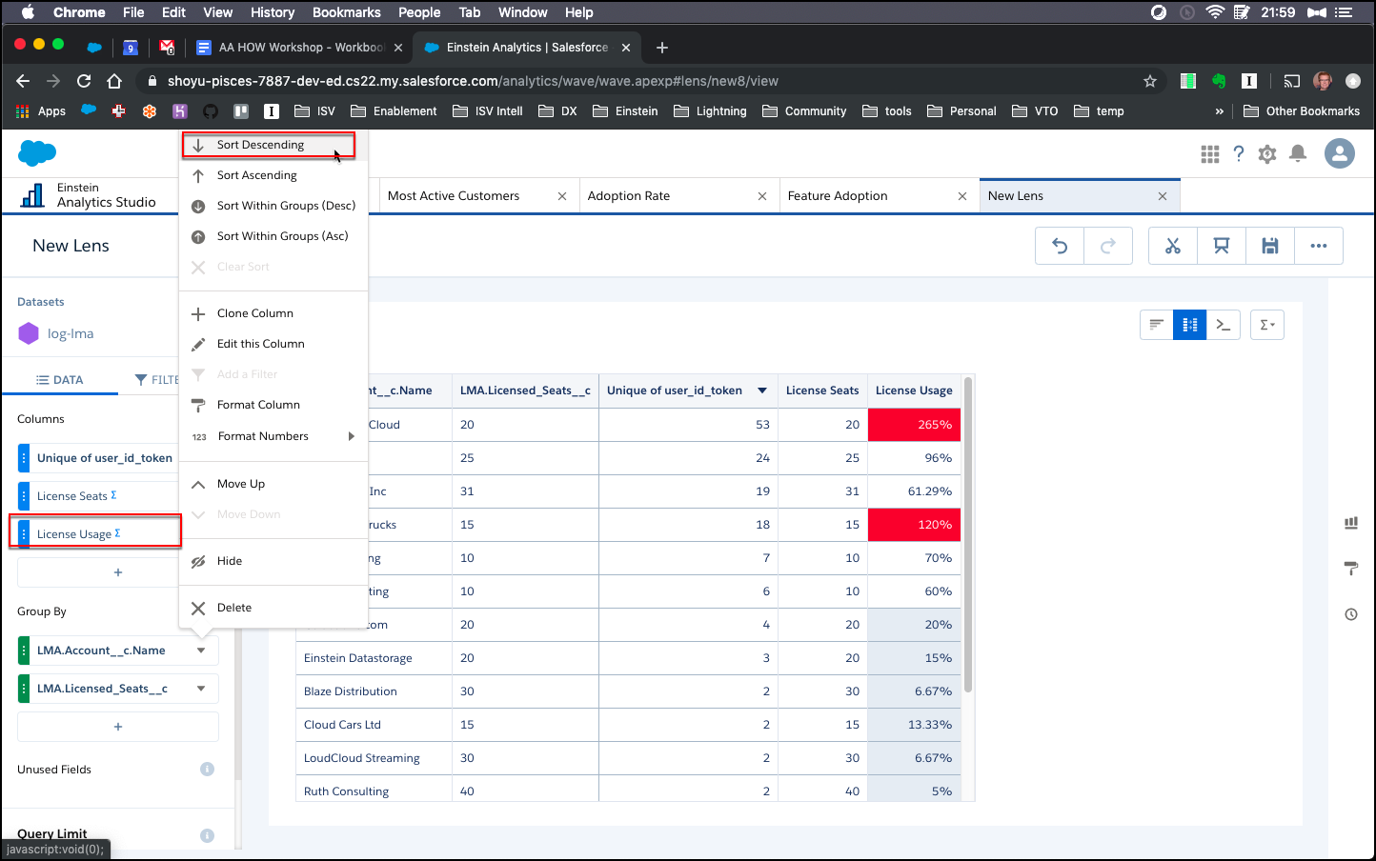Select Sort Ascending in context menu
1376x861 pixels.
click(273, 175)
